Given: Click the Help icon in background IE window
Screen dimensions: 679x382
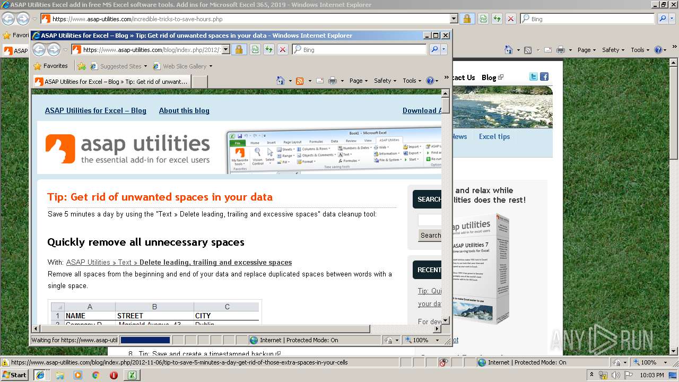Looking at the screenshot, I should [x=658, y=50].
